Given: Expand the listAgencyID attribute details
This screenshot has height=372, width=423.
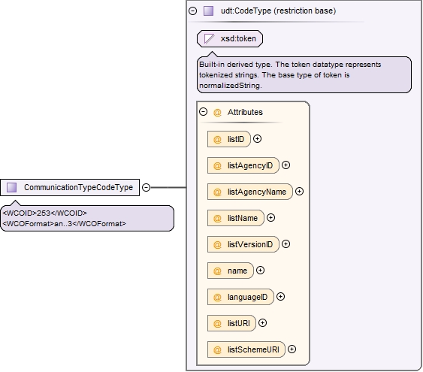Looking at the screenshot, I should 286,165.
